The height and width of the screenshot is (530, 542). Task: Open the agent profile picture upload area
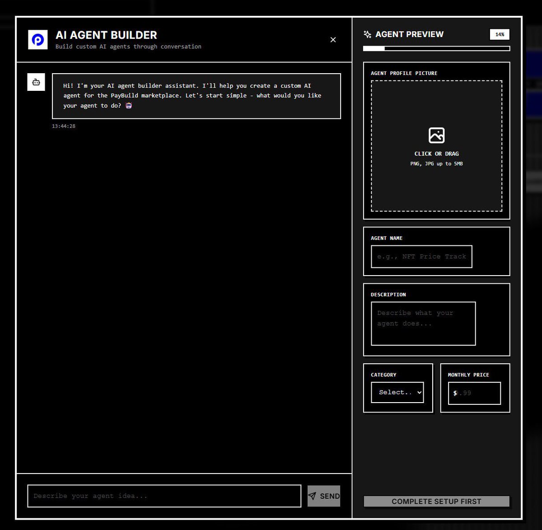(x=436, y=146)
